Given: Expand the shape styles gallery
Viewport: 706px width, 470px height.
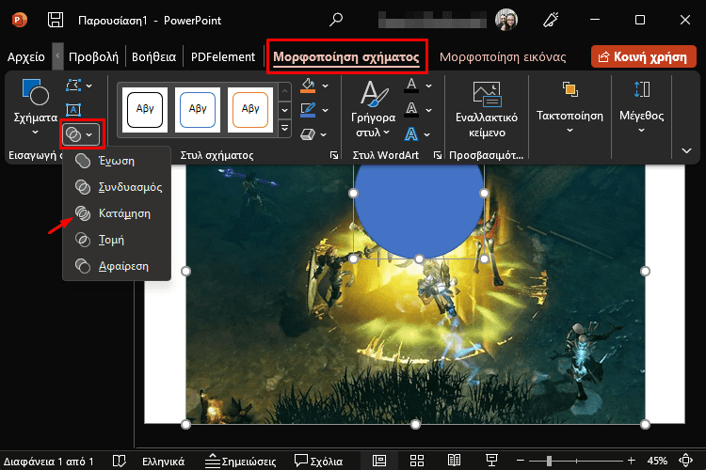Looking at the screenshot, I should click(284, 128).
